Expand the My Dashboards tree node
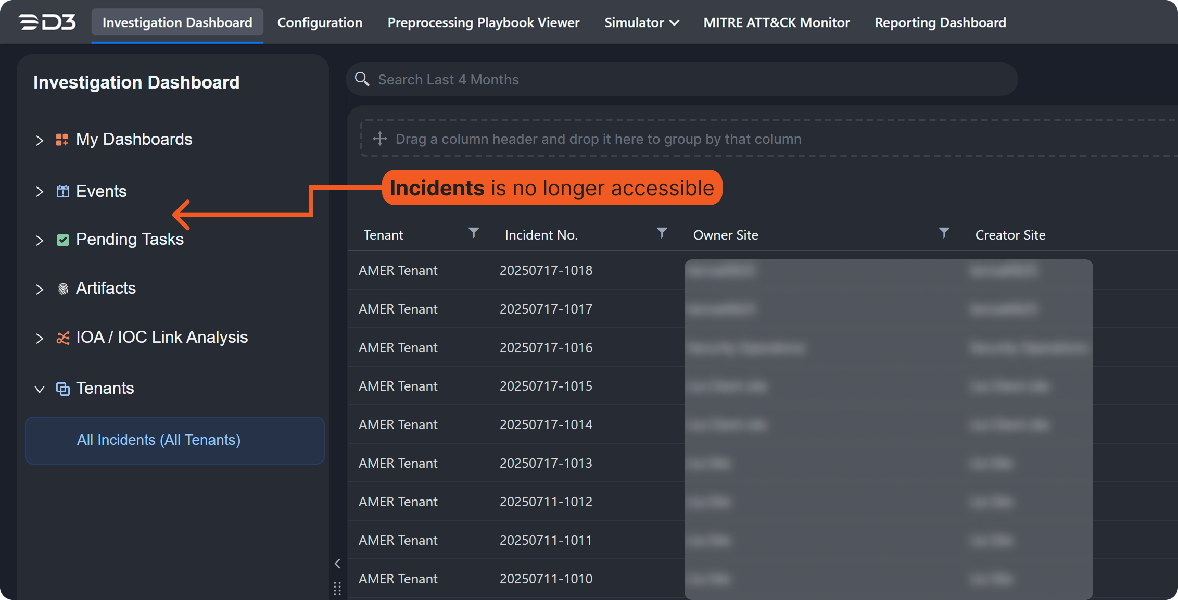1178x600 pixels. (40, 140)
